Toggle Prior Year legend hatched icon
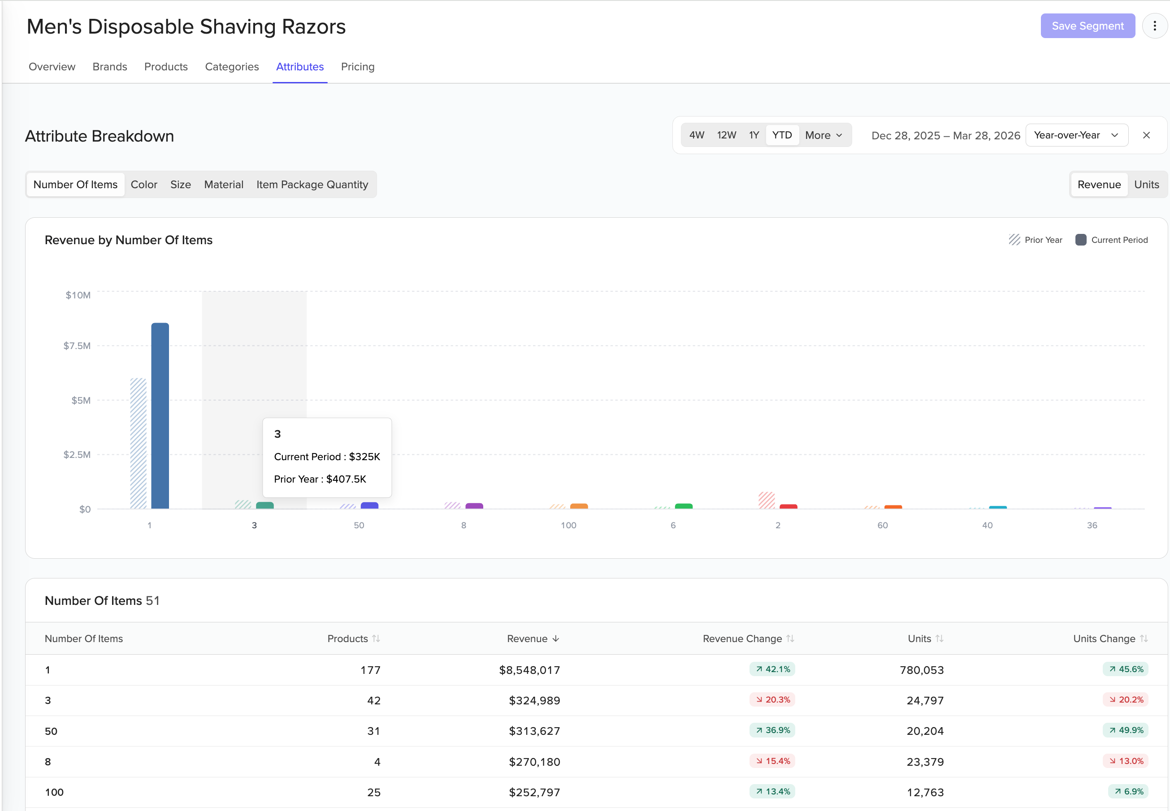This screenshot has width=1170, height=811. pyautogui.click(x=1014, y=240)
